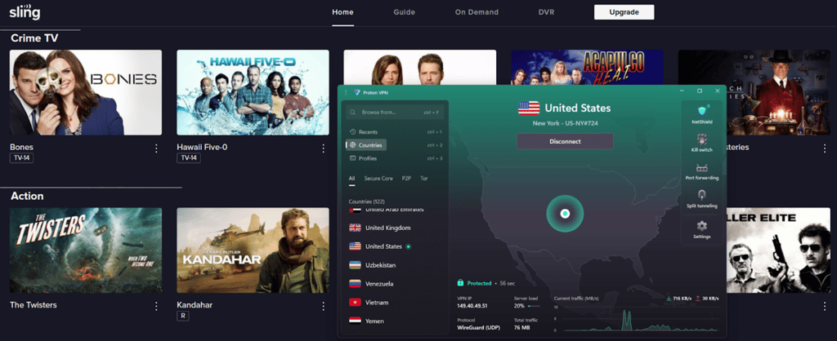Open Kill switch settings in Proton VPN

(x=702, y=143)
